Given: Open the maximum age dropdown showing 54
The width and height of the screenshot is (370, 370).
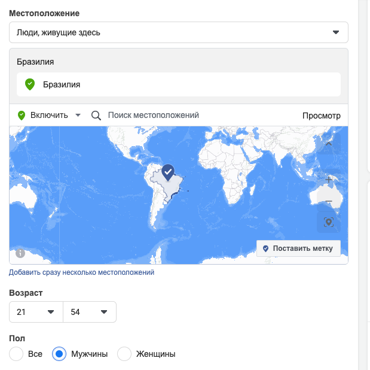Looking at the screenshot, I should tap(90, 312).
